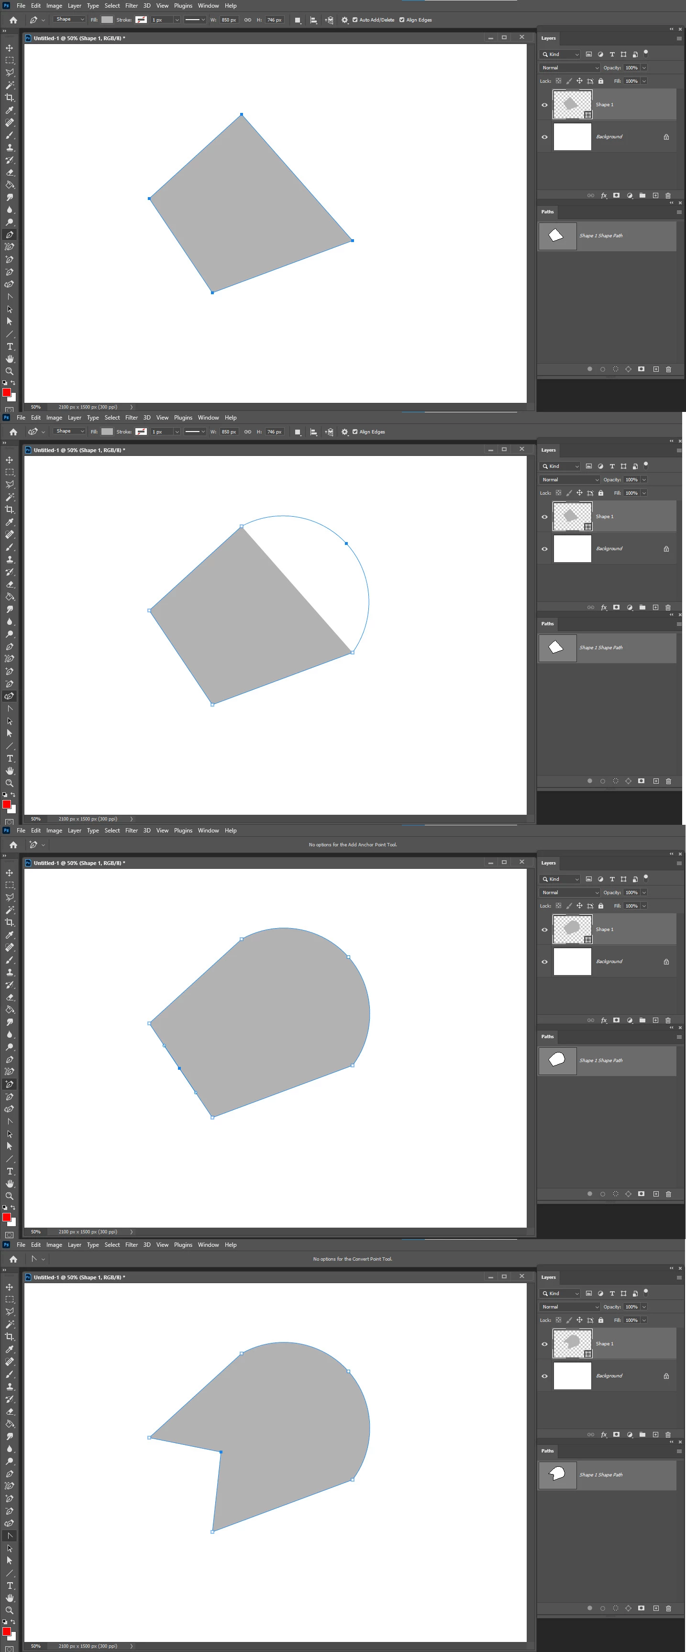Select Hand tool in Convert Point window
The image size is (686, 1652).
[10, 1597]
